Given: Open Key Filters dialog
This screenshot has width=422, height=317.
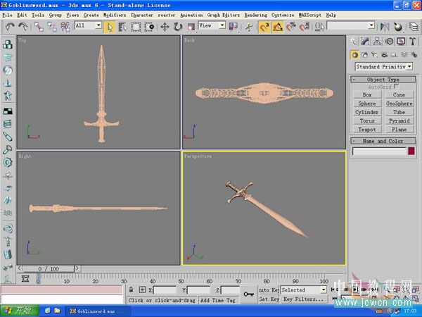Looking at the screenshot, I should point(304,299).
